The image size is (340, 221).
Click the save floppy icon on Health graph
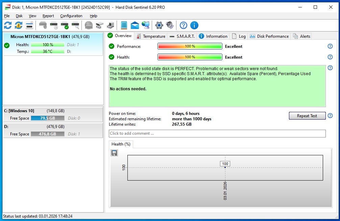(114, 153)
